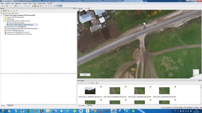Click the remove cameras icon in Photos toolbar
Viewport: 202px width, 113px height.
(x=83, y=83)
